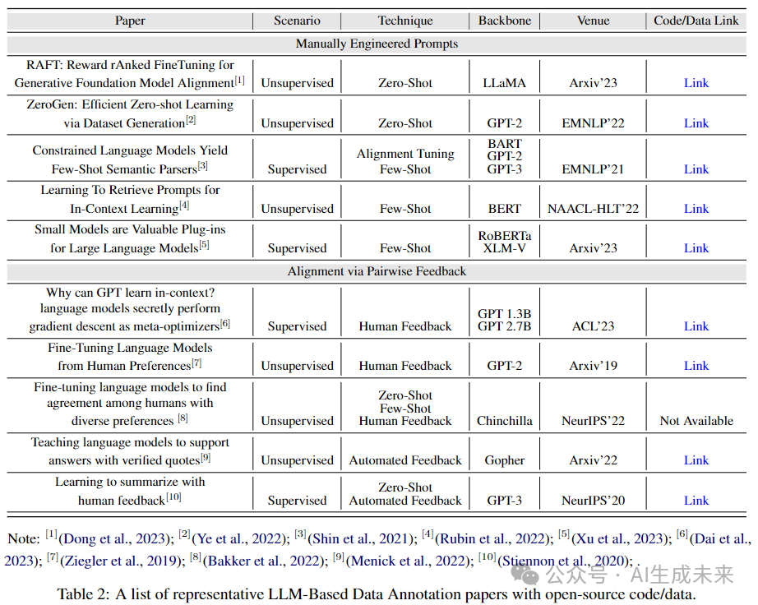The height and width of the screenshot is (605, 758).
Task: Click the ACL'23 venue cell
Action: [593, 326]
